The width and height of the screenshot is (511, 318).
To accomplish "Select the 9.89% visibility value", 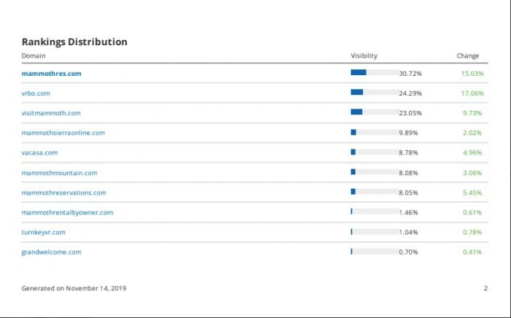I will (408, 133).
